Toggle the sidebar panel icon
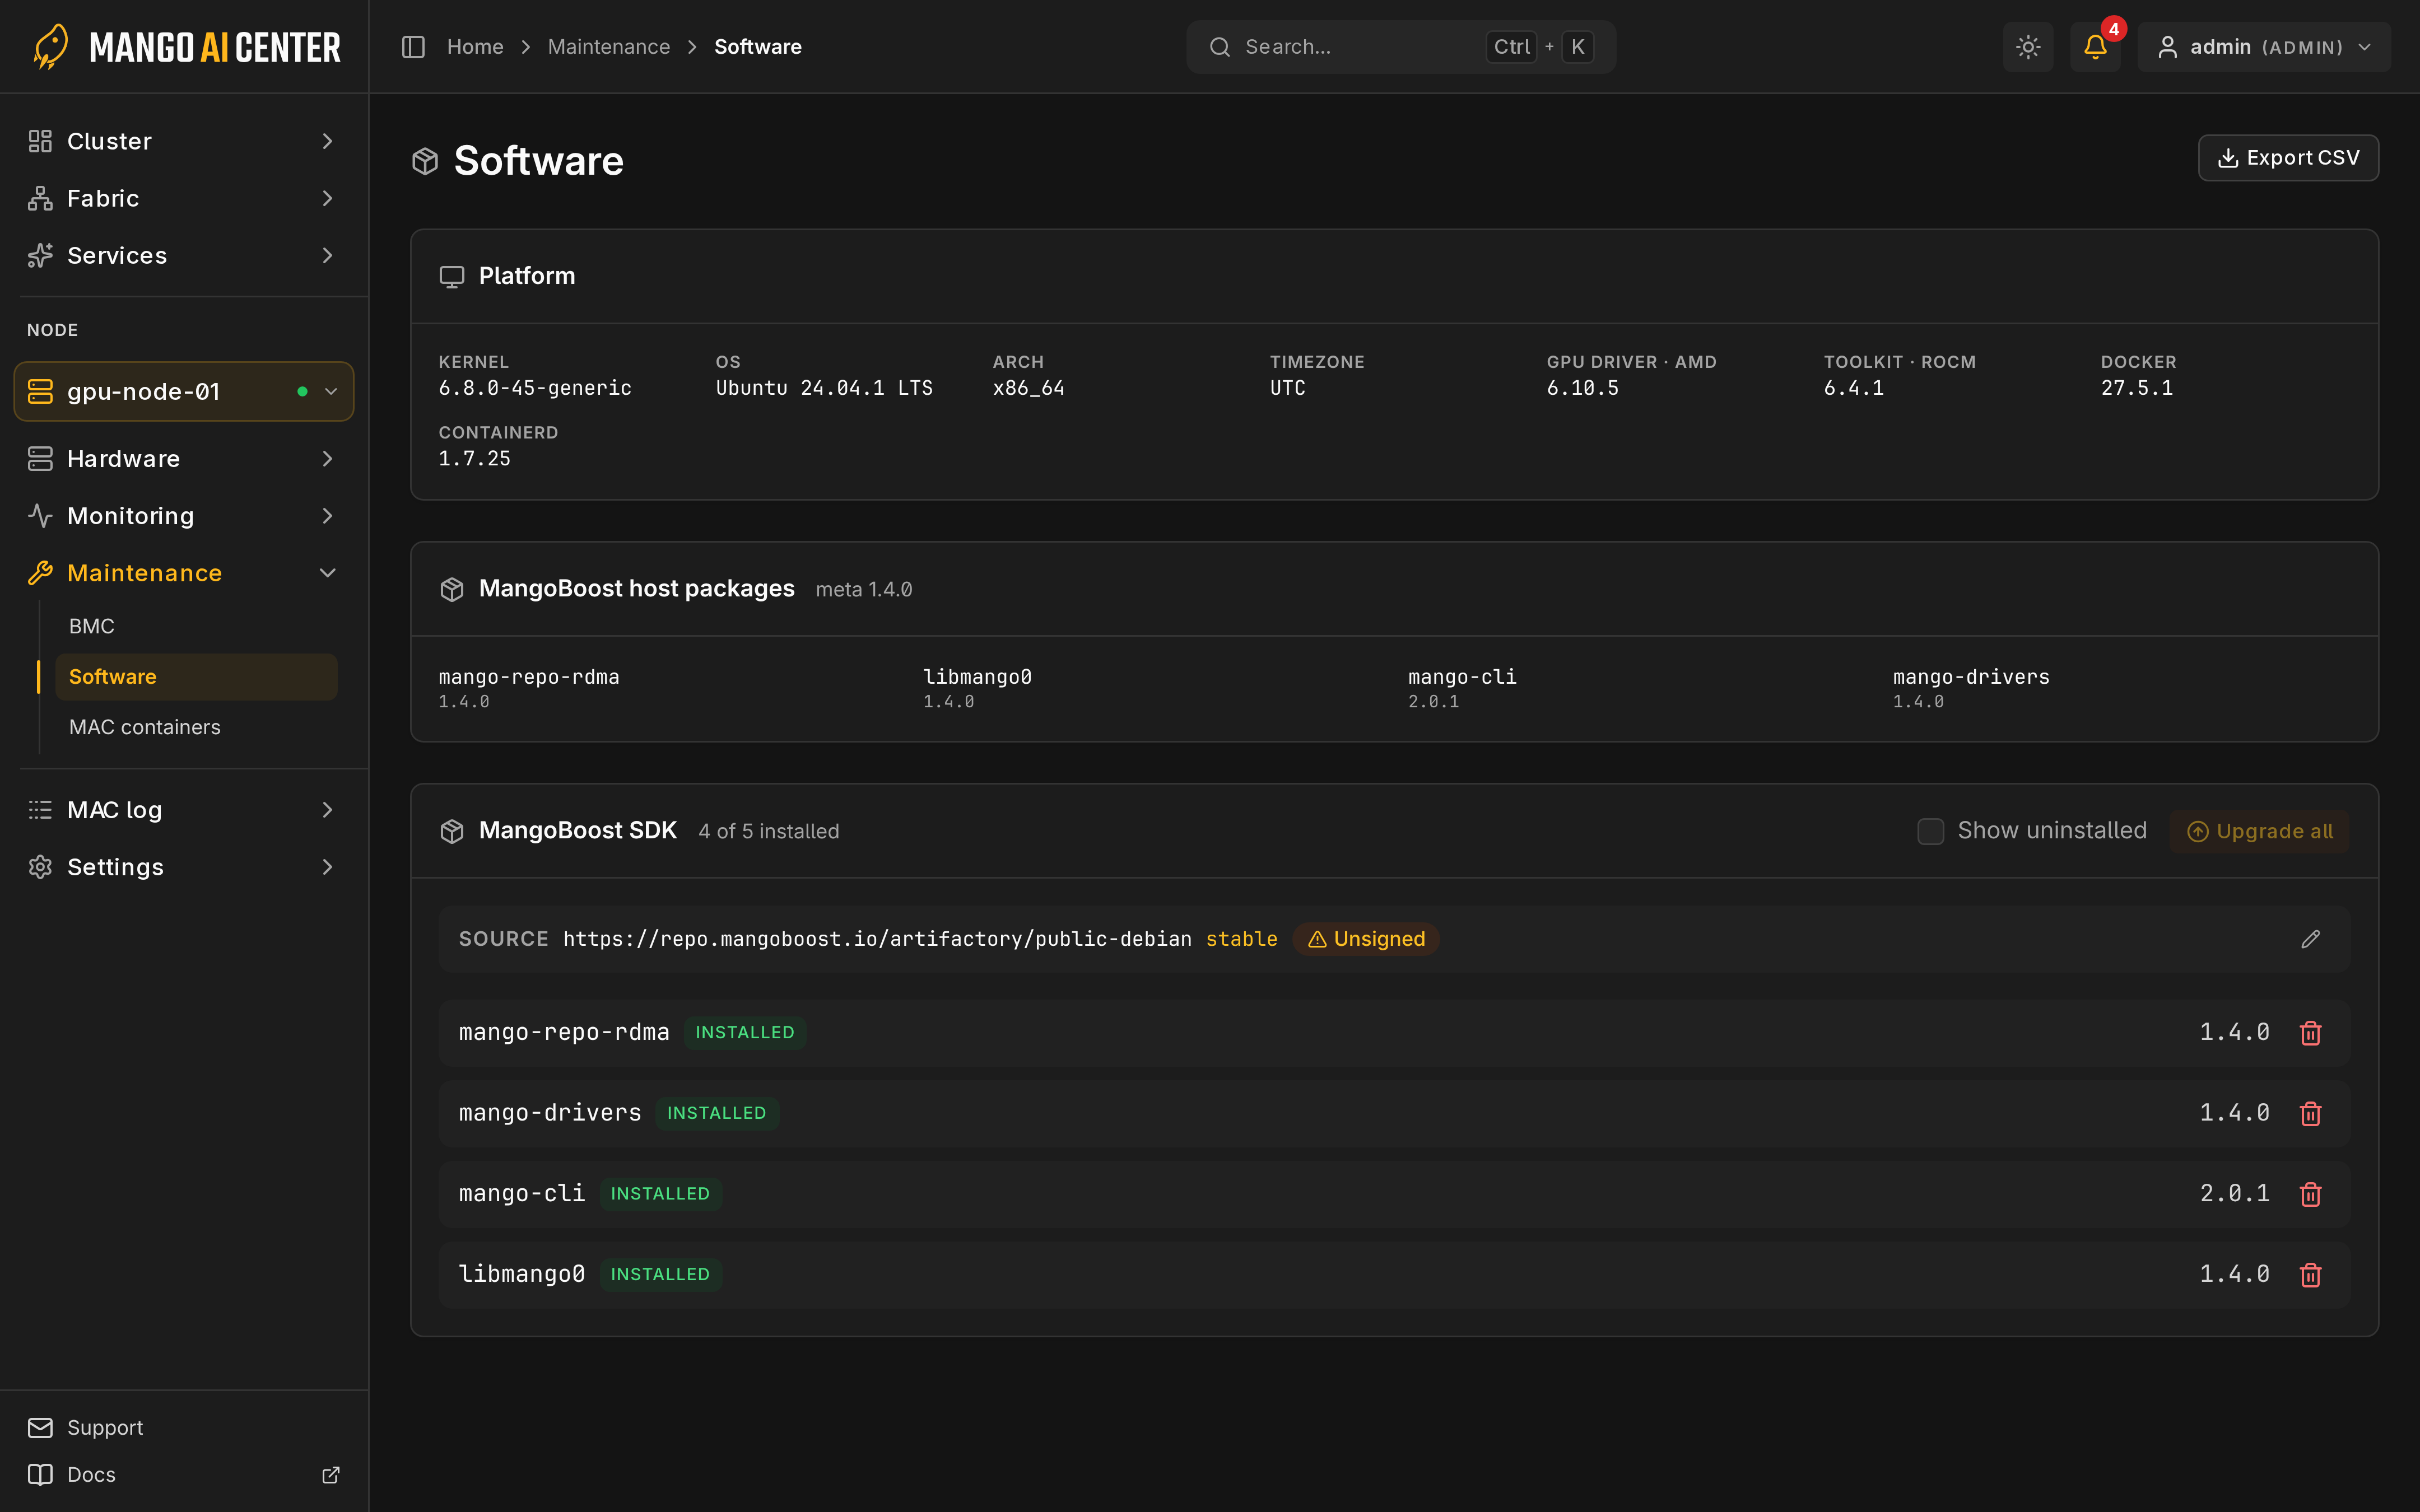This screenshot has width=2420, height=1512. [x=413, y=47]
